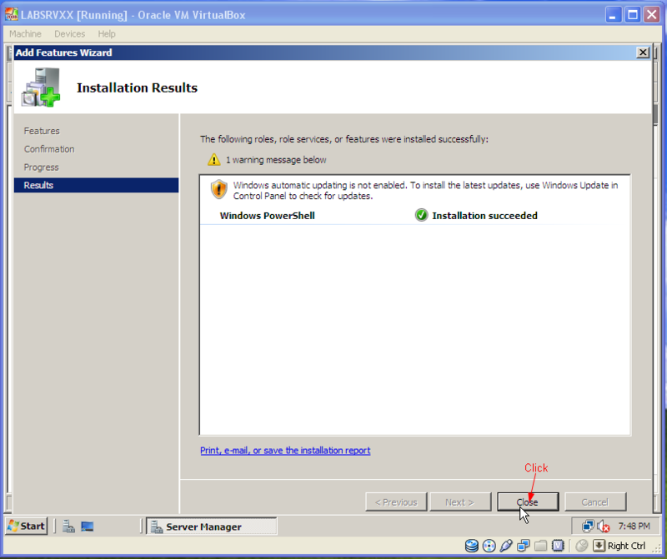Click the Start button on taskbar
Image resolution: width=667 pixels, height=559 pixels.
[x=27, y=527]
